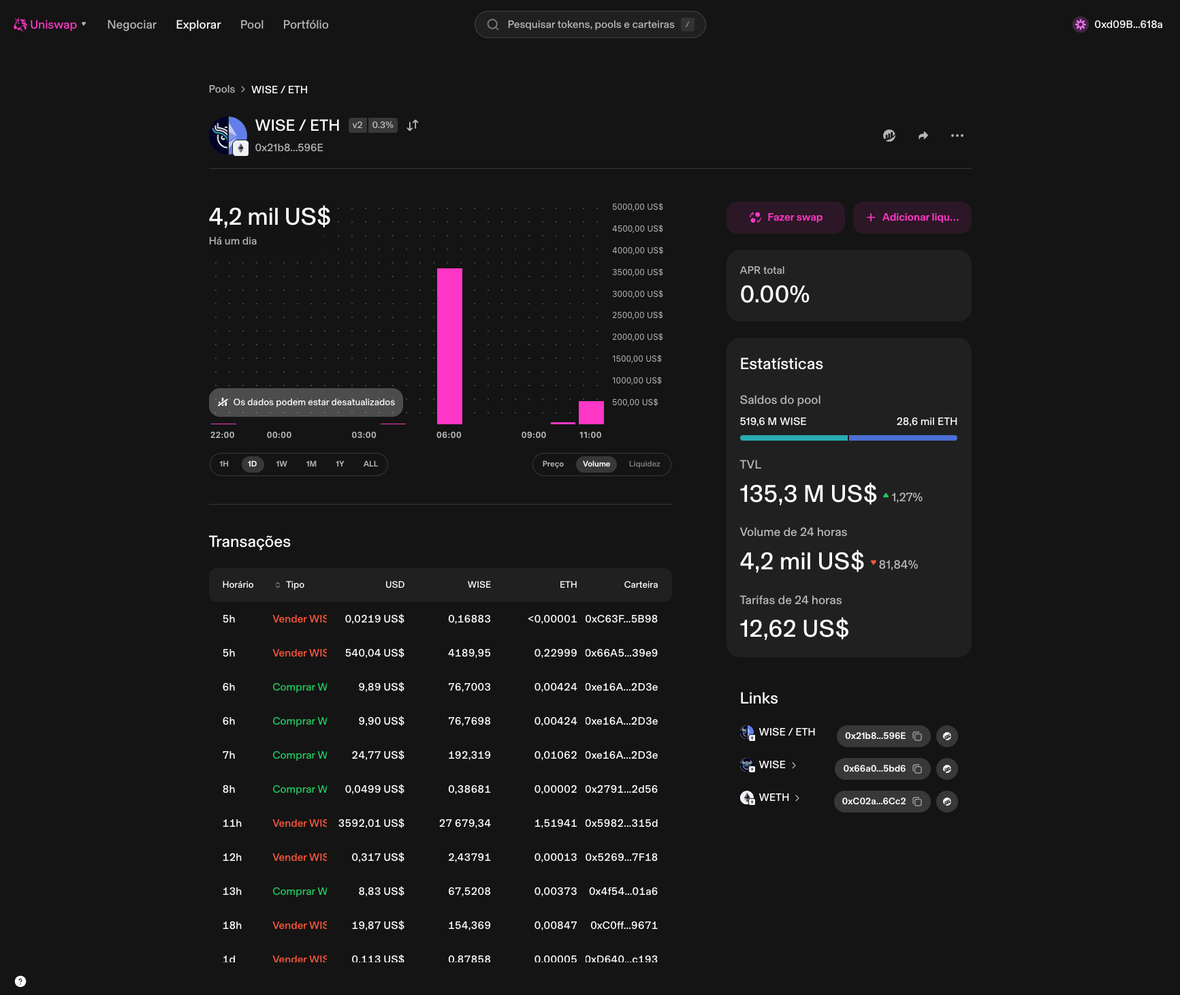Switch chart to Volume
The height and width of the screenshot is (995, 1180).
pyautogui.click(x=596, y=464)
